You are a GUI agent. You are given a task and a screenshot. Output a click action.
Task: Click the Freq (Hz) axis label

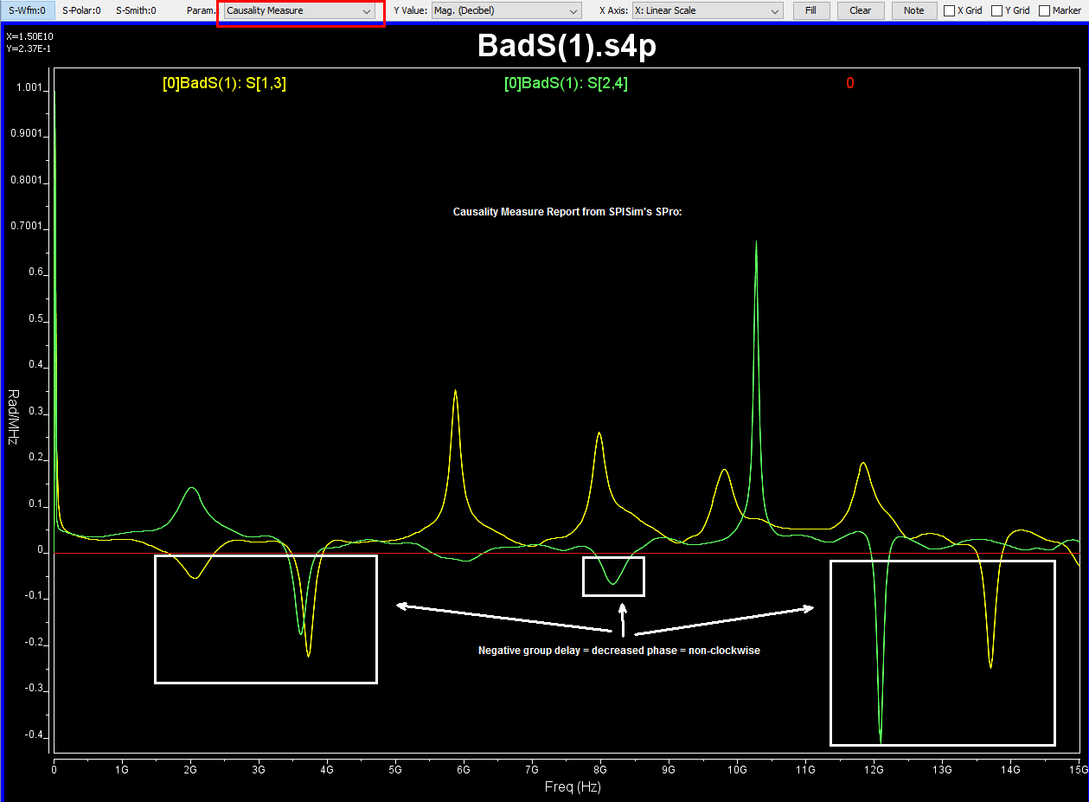pyautogui.click(x=572, y=786)
